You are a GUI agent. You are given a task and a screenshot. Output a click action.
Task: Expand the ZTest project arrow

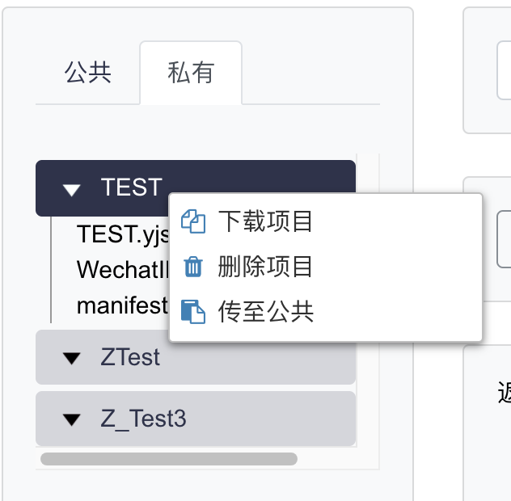(72, 357)
